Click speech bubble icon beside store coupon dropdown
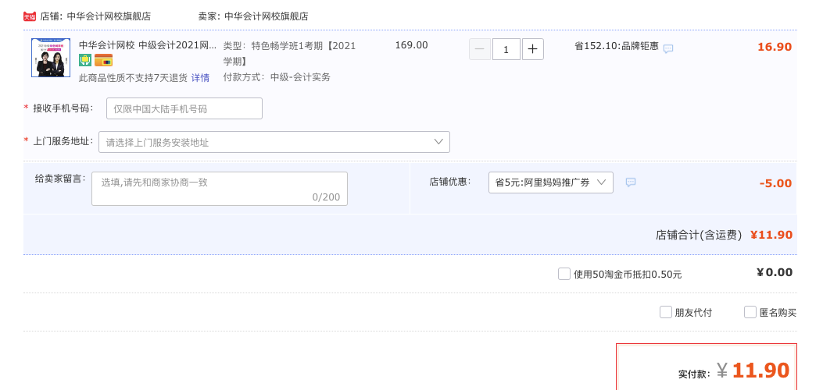This screenshot has height=390, width=823. tap(631, 183)
